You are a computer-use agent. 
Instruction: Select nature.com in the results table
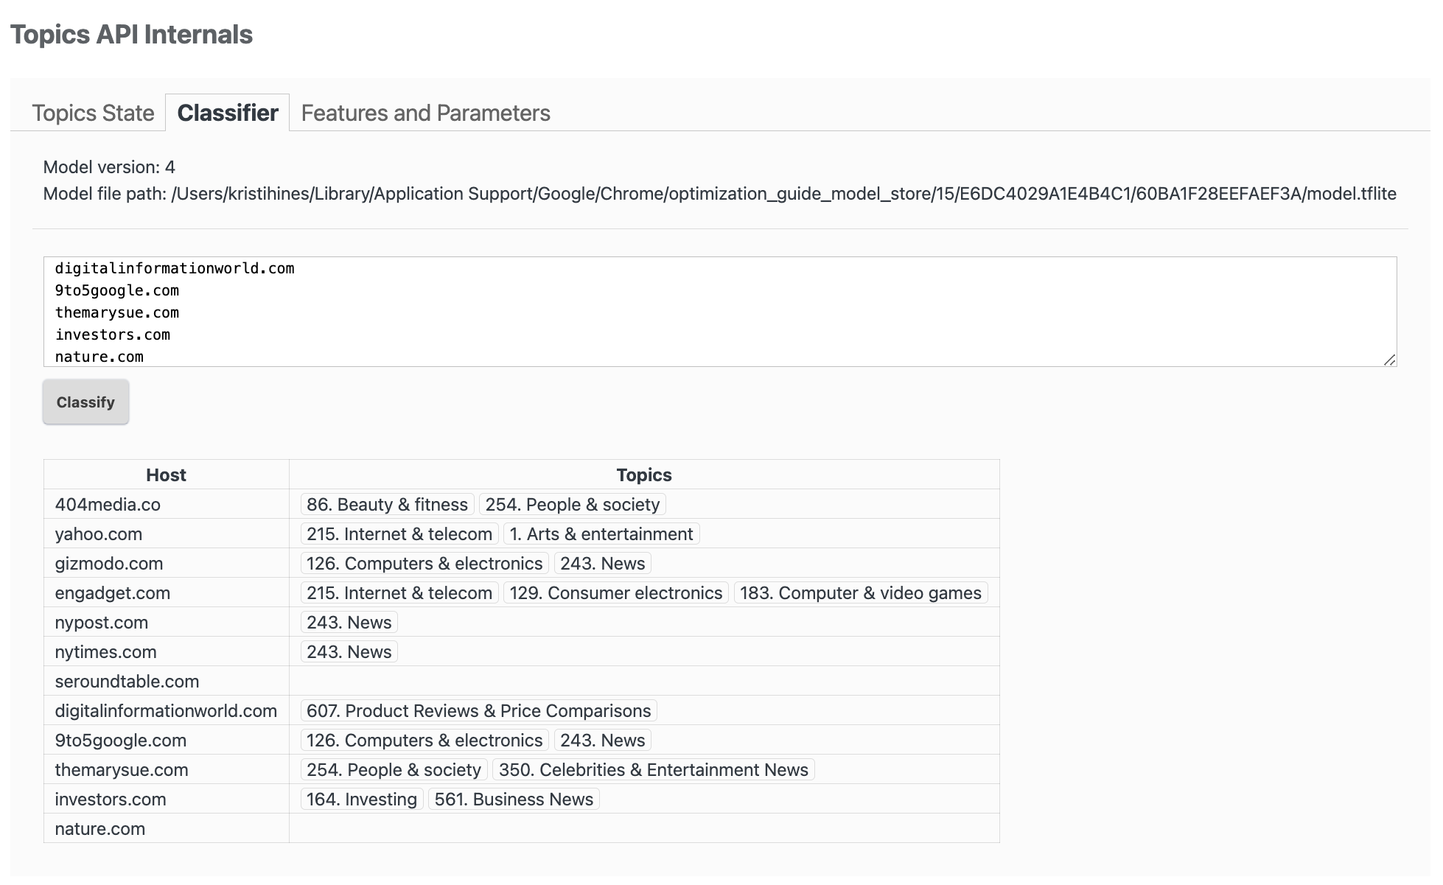point(166,828)
